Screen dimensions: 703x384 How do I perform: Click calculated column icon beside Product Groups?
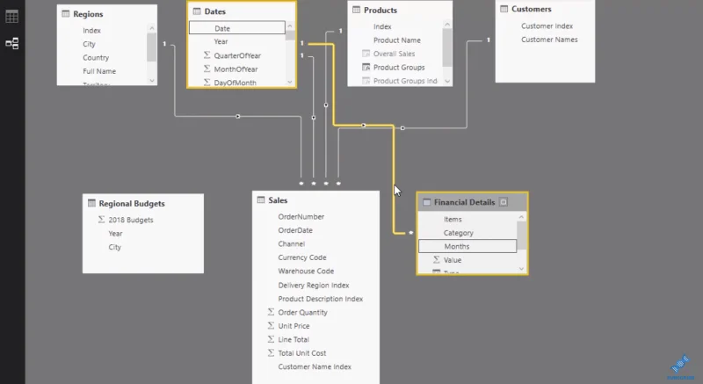coord(366,67)
